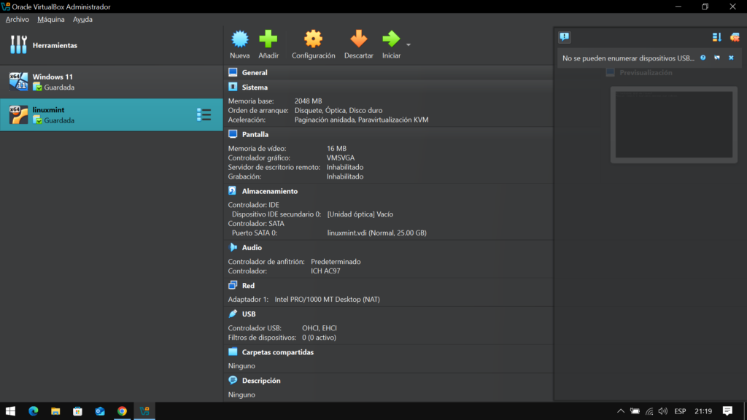Click the Carpetas compartidas section header
Viewport: 747px width, 420px height.
[x=278, y=352]
